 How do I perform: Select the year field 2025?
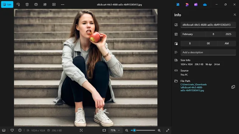pyautogui.click(x=228, y=34)
